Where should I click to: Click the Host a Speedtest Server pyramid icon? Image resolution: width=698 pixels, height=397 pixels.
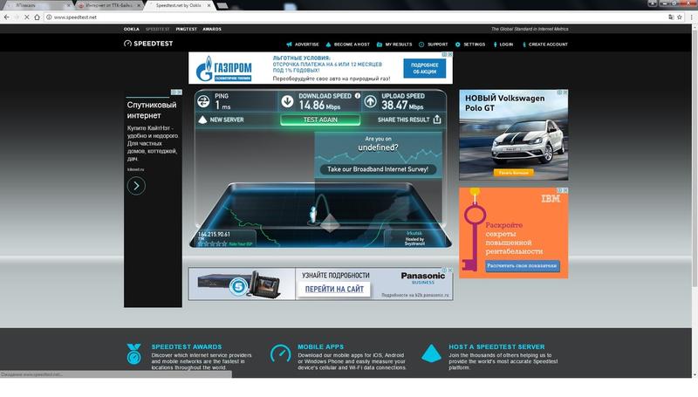(431, 353)
